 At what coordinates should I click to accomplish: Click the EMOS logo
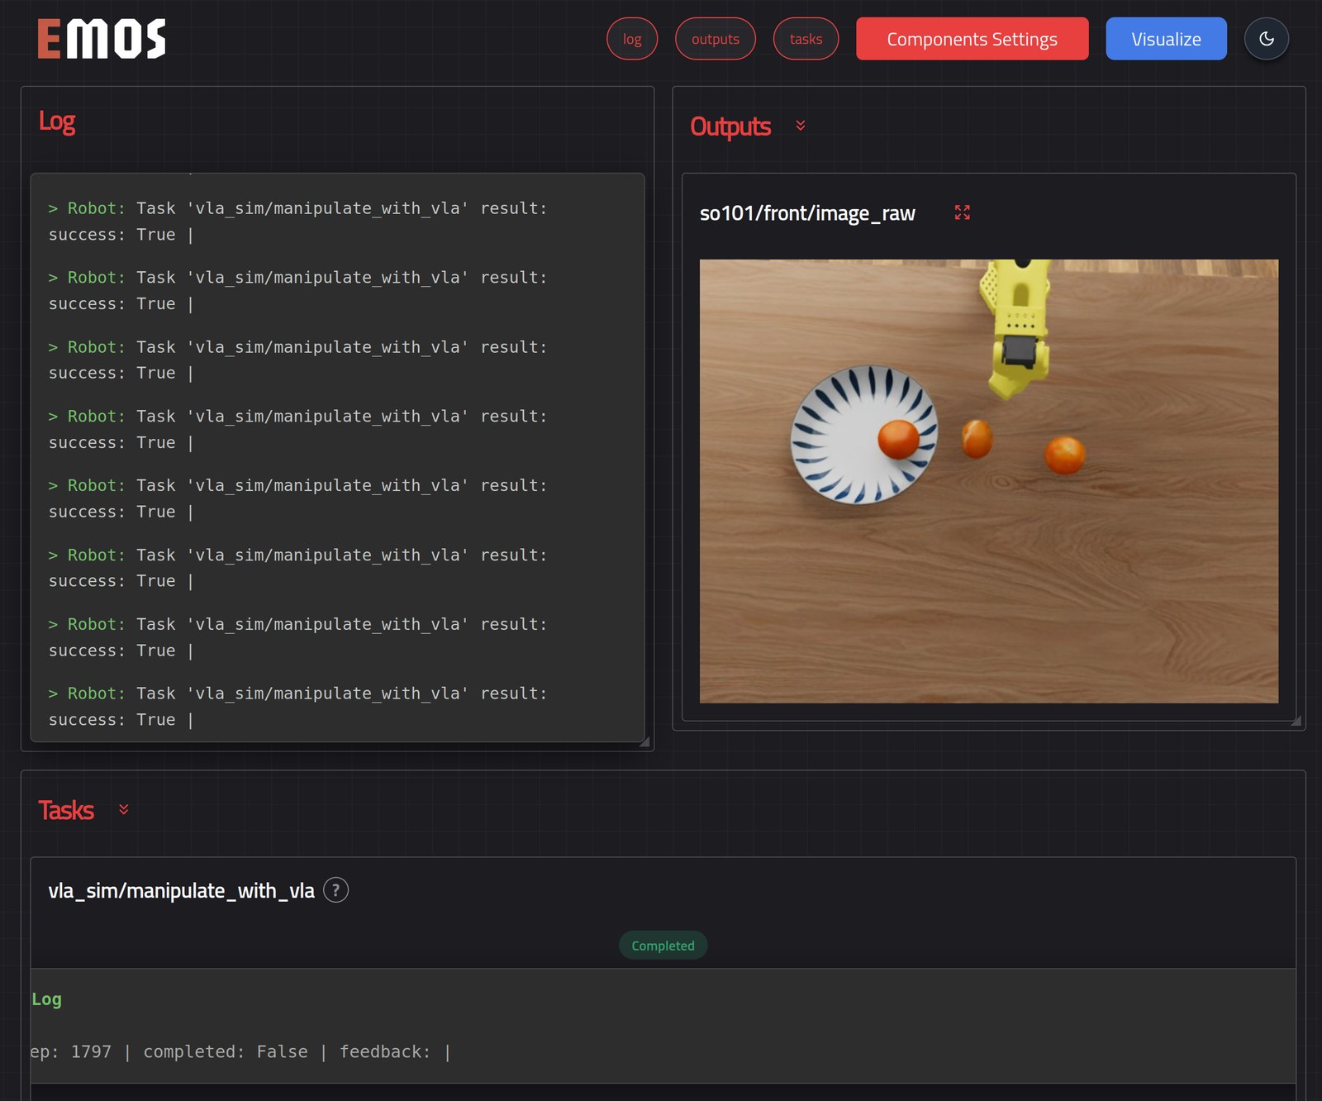pyautogui.click(x=102, y=39)
